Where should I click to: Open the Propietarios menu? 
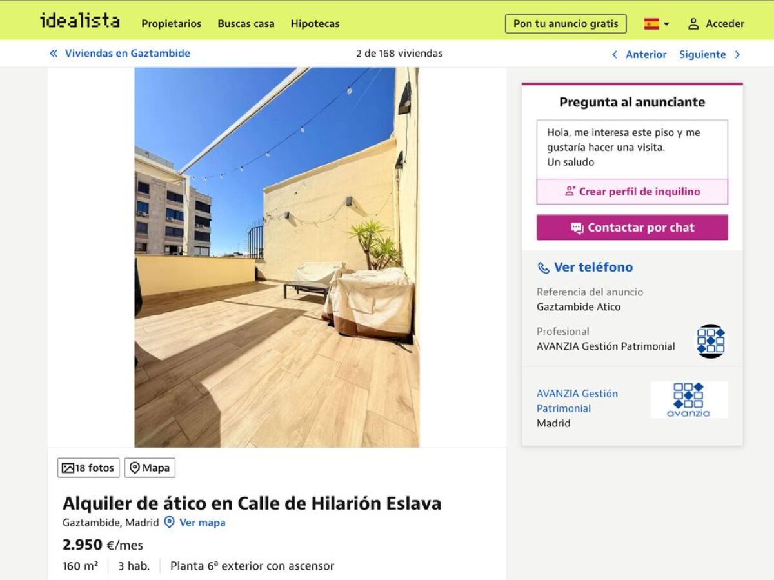172,24
